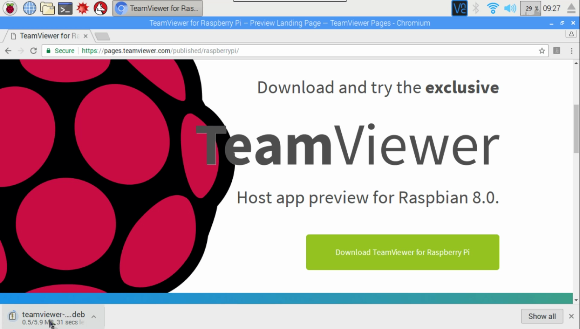Click the scrollbar down arrow
Viewport: 580px width, 329px height.
pyautogui.click(x=576, y=300)
